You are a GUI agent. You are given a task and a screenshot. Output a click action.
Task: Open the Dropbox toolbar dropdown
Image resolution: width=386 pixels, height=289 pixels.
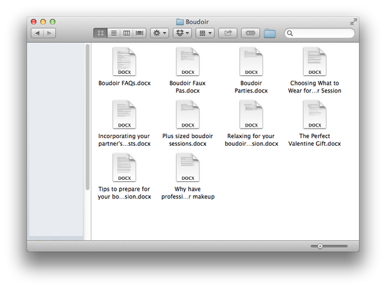tap(182, 33)
